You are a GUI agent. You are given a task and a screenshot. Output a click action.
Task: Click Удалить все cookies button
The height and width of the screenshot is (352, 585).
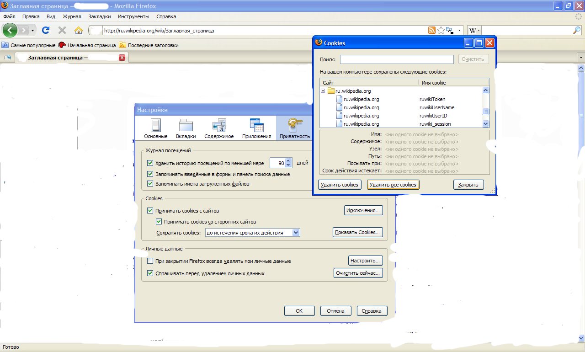(393, 185)
